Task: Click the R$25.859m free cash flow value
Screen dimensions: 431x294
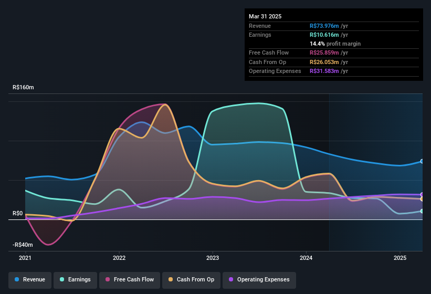Action: click(324, 52)
